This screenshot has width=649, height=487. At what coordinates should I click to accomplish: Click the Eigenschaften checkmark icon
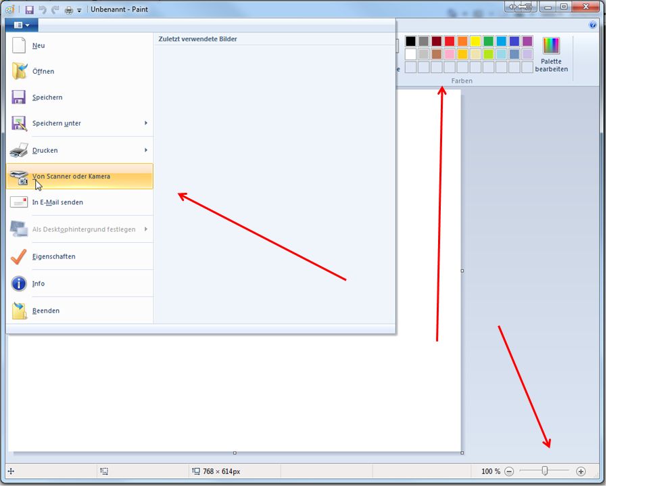point(19,257)
